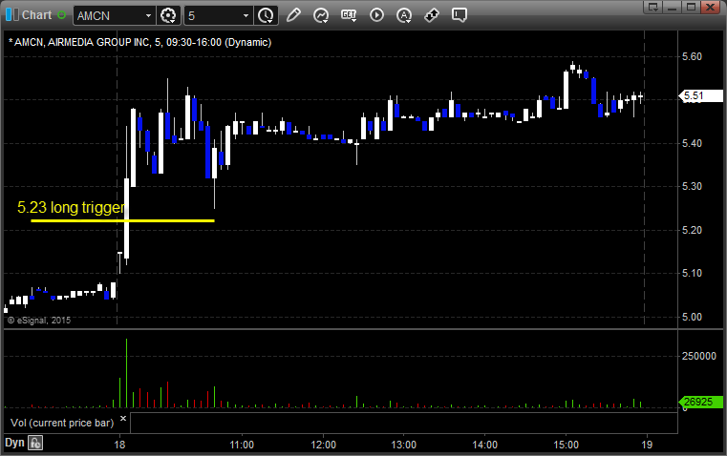Select the pencil drawing tools icon
This screenshot has height=456, width=727.
pos(293,15)
